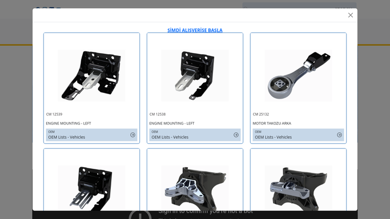This screenshot has height=219, width=390.
Task: Open CM 12539 engine mounting product image
Action: [x=91, y=75]
